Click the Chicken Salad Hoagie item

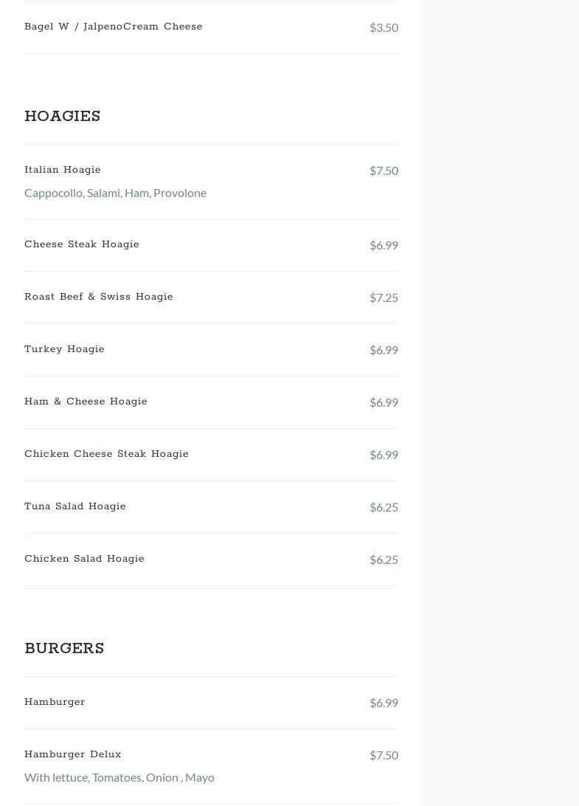pos(84,559)
